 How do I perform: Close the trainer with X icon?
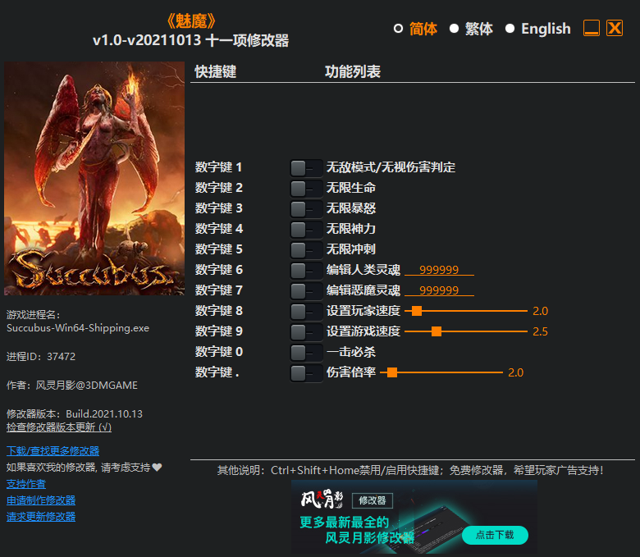615,28
